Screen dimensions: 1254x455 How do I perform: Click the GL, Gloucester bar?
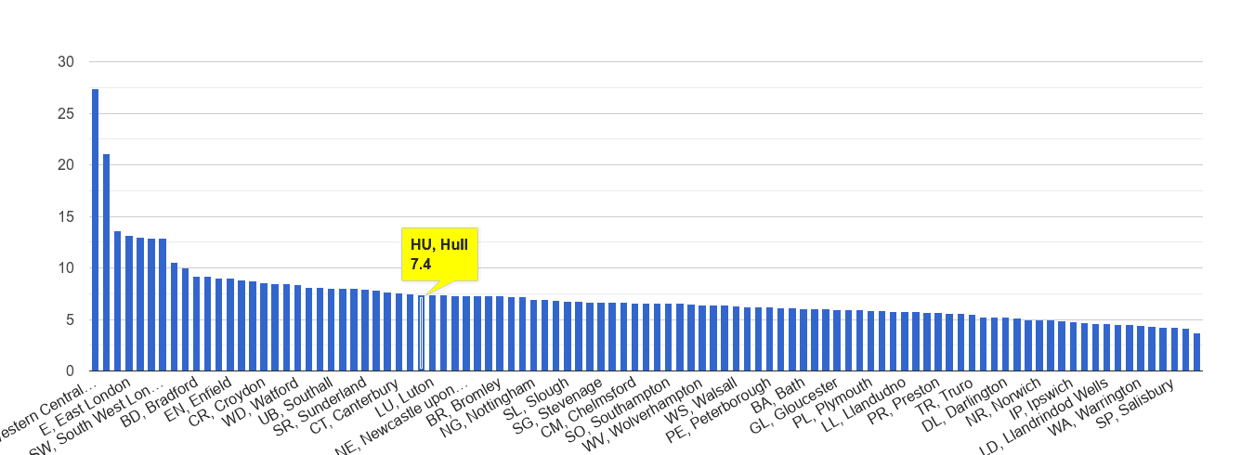[x=837, y=341]
